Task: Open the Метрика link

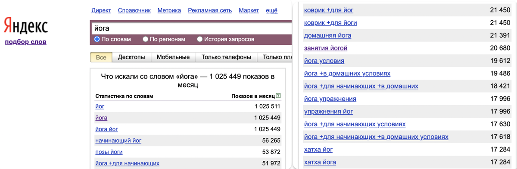Action: (169, 10)
